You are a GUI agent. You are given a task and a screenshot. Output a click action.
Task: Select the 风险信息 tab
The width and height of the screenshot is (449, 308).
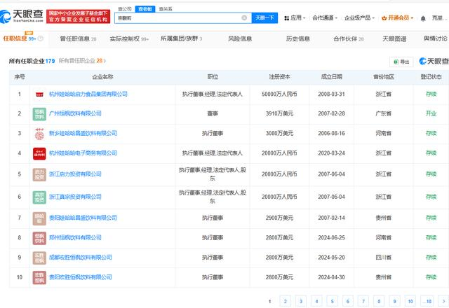pos(240,39)
